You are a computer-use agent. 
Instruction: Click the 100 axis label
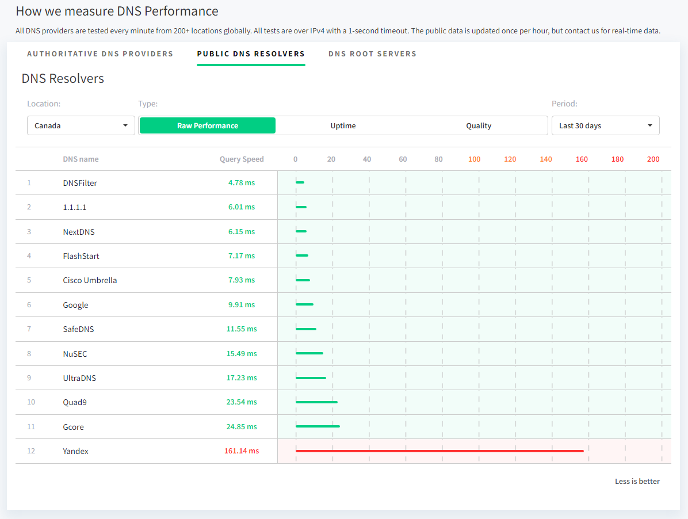tap(475, 159)
